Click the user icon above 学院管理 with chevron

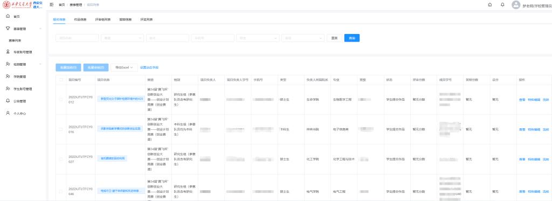pyautogui.click(x=8, y=64)
